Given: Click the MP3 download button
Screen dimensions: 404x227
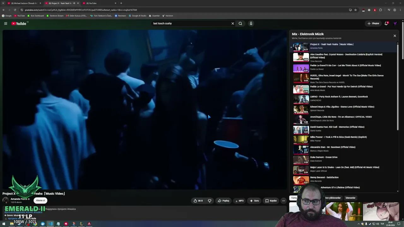Looking at the screenshot, I should (240, 201).
